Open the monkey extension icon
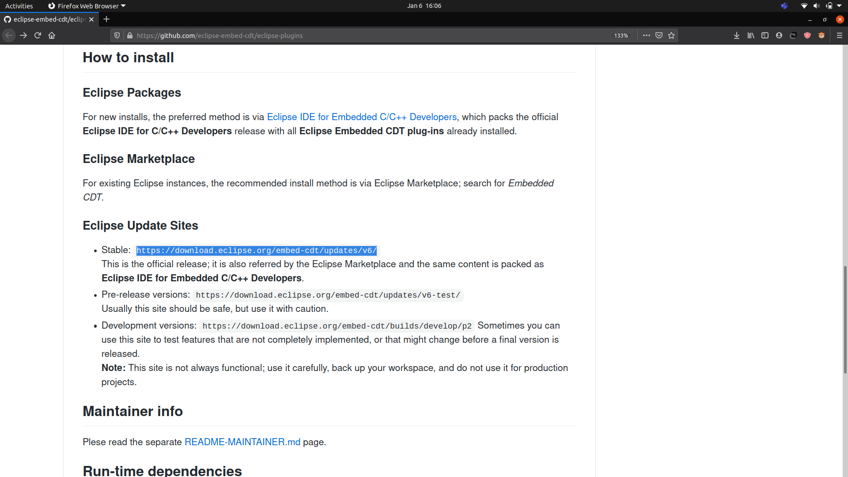 coord(821,35)
